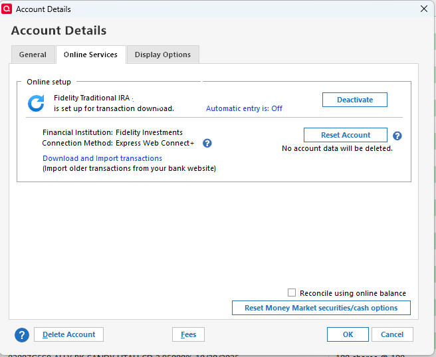Click the Delete Account button
This screenshot has height=357, width=436.
click(68, 334)
